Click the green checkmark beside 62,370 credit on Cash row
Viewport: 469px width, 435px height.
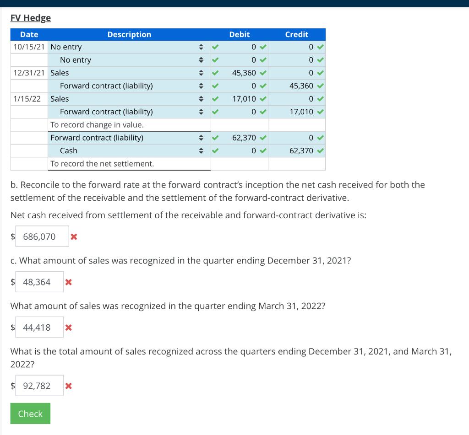click(321, 150)
